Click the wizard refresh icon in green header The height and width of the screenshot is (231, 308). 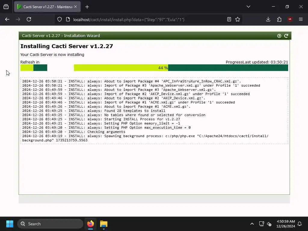point(286,36)
